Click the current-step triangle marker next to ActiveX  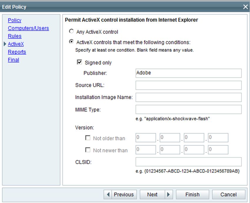[5, 44]
